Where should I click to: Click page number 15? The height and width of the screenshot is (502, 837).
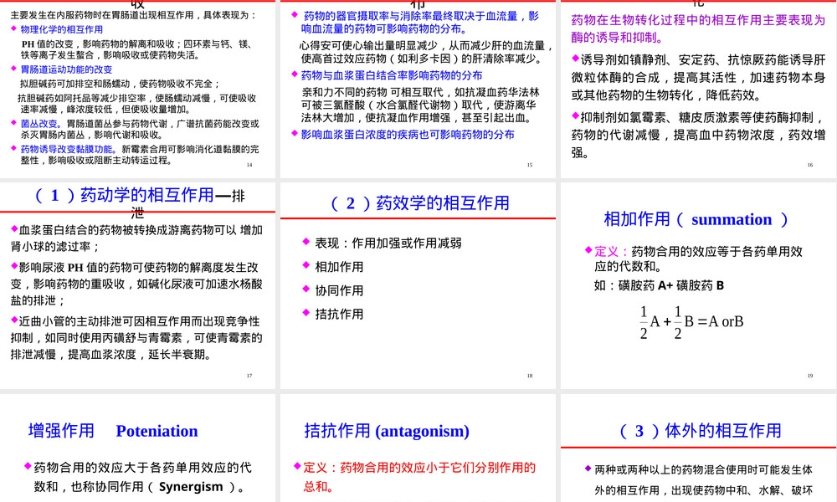coord(530,165)
